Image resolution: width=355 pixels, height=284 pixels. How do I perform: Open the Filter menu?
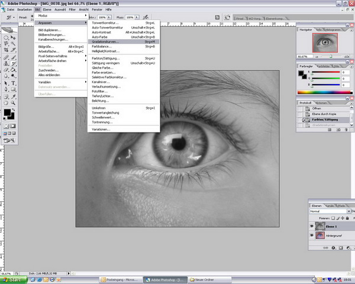(x=72, y=9)
